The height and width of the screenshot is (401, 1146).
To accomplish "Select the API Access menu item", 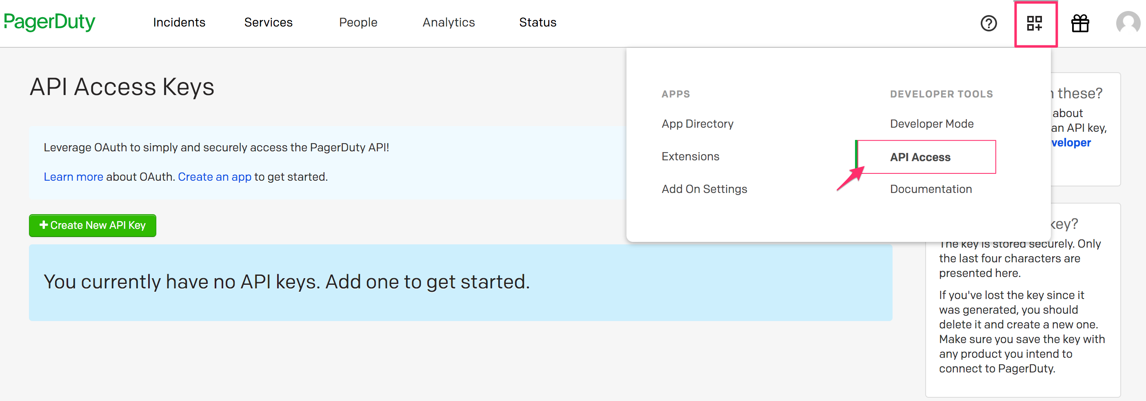I will (920, 157).
